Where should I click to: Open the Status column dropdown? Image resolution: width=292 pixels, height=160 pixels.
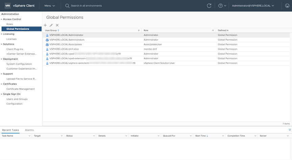[x=94, y=136]
